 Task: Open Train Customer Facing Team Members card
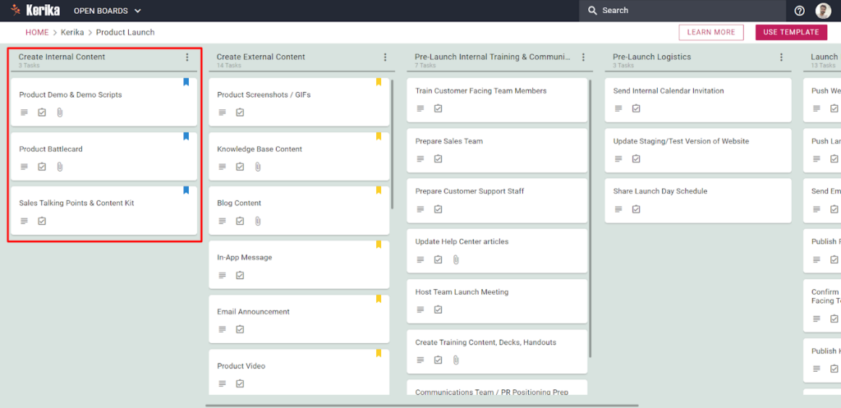497,100
